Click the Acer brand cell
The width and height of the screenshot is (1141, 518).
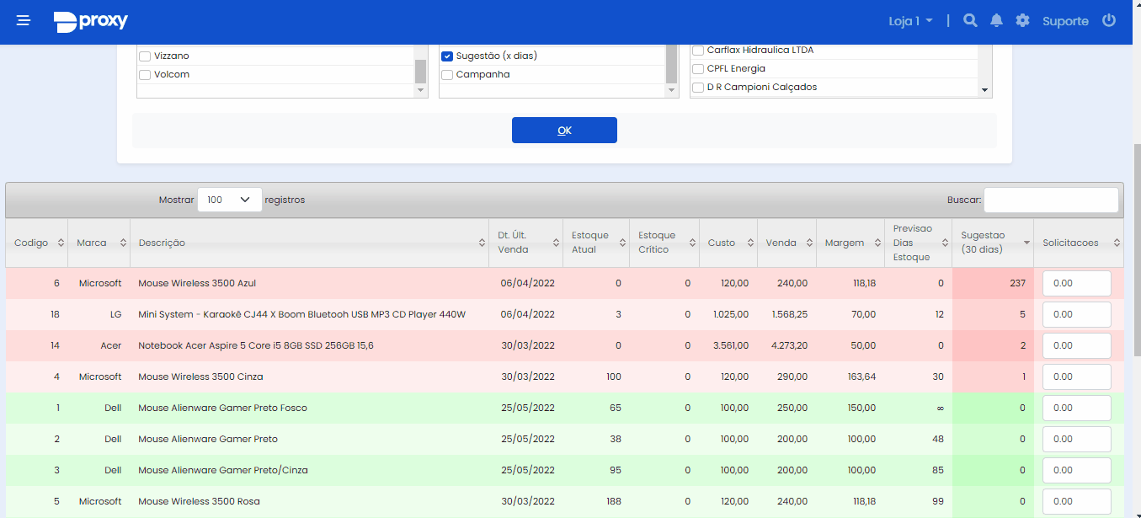pyautogui.click(x=111, y=345)
